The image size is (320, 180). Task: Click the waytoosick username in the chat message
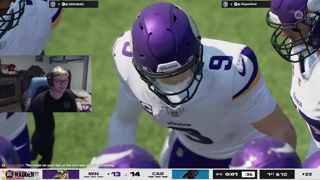15,165
